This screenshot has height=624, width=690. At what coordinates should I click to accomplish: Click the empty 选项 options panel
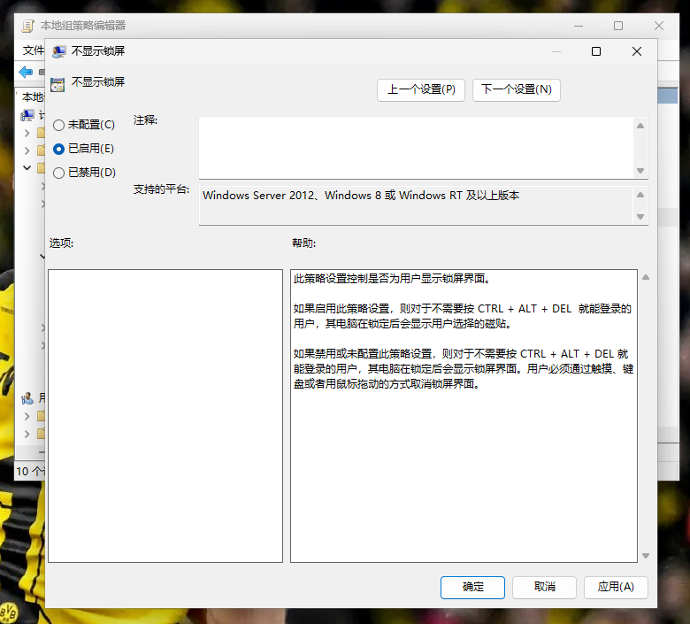click(x=165, y=416)
